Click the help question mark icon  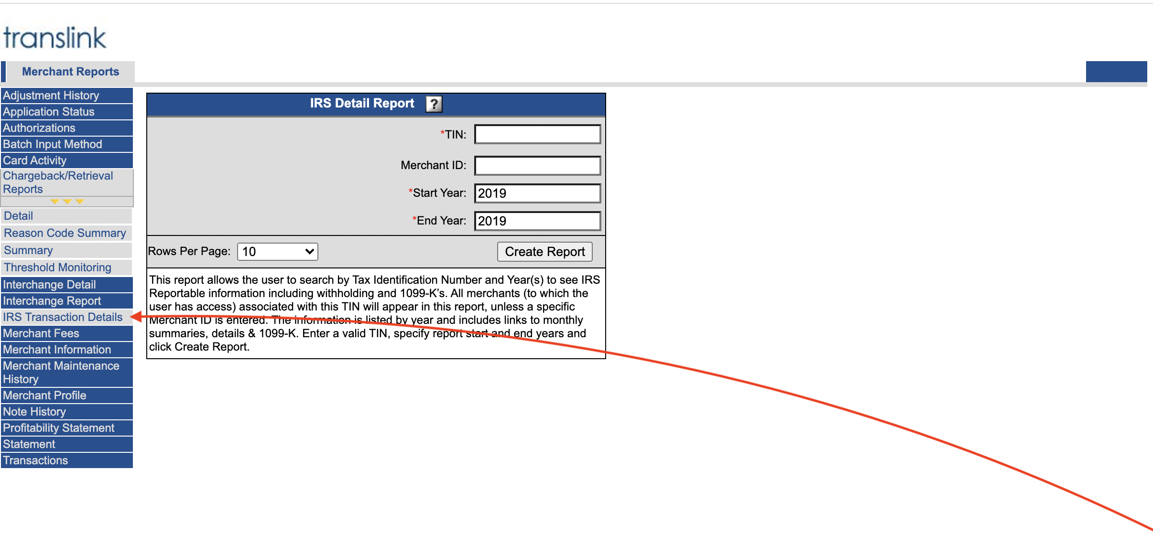click(x=434, y=104)
